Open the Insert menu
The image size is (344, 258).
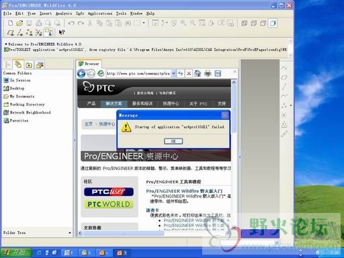[x=46, y=13]
